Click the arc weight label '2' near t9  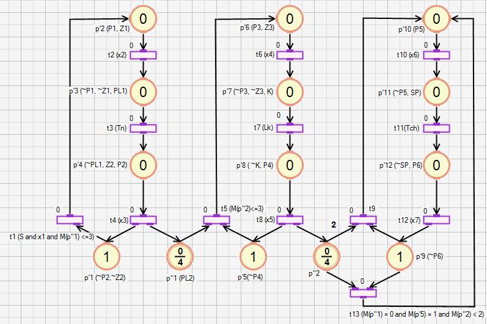[x=334, y=225]
